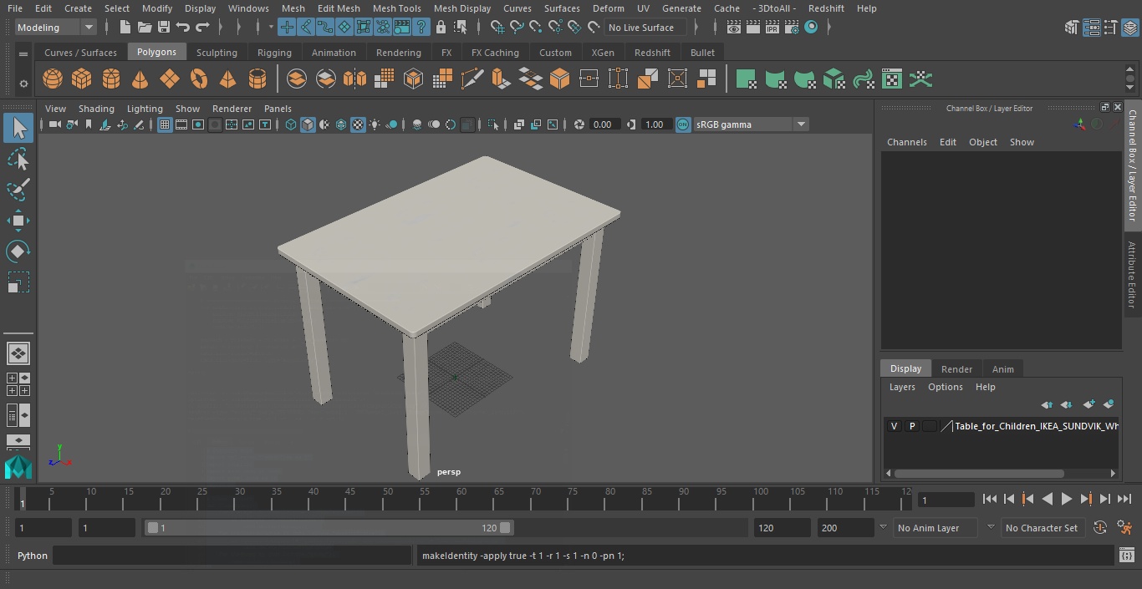Open the No Live Surface field

coord(645,28)
